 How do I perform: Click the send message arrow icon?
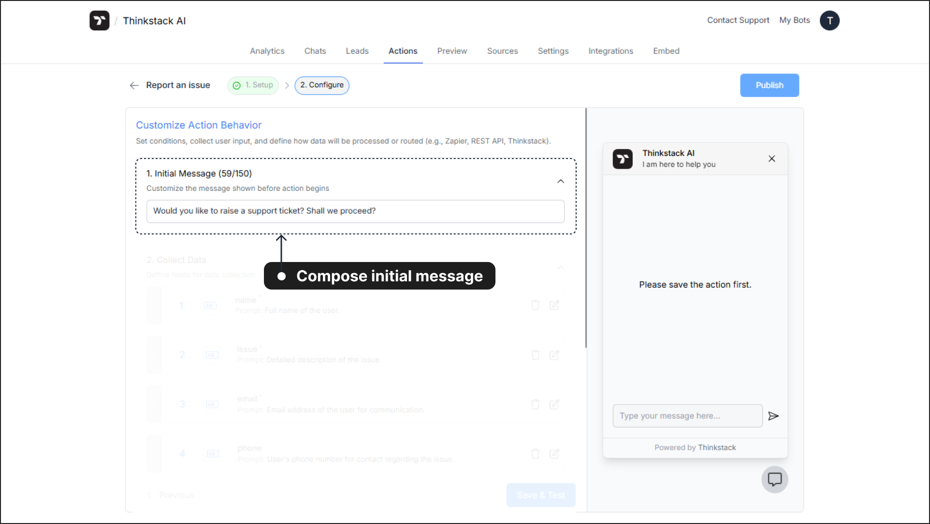pos(773,416)
